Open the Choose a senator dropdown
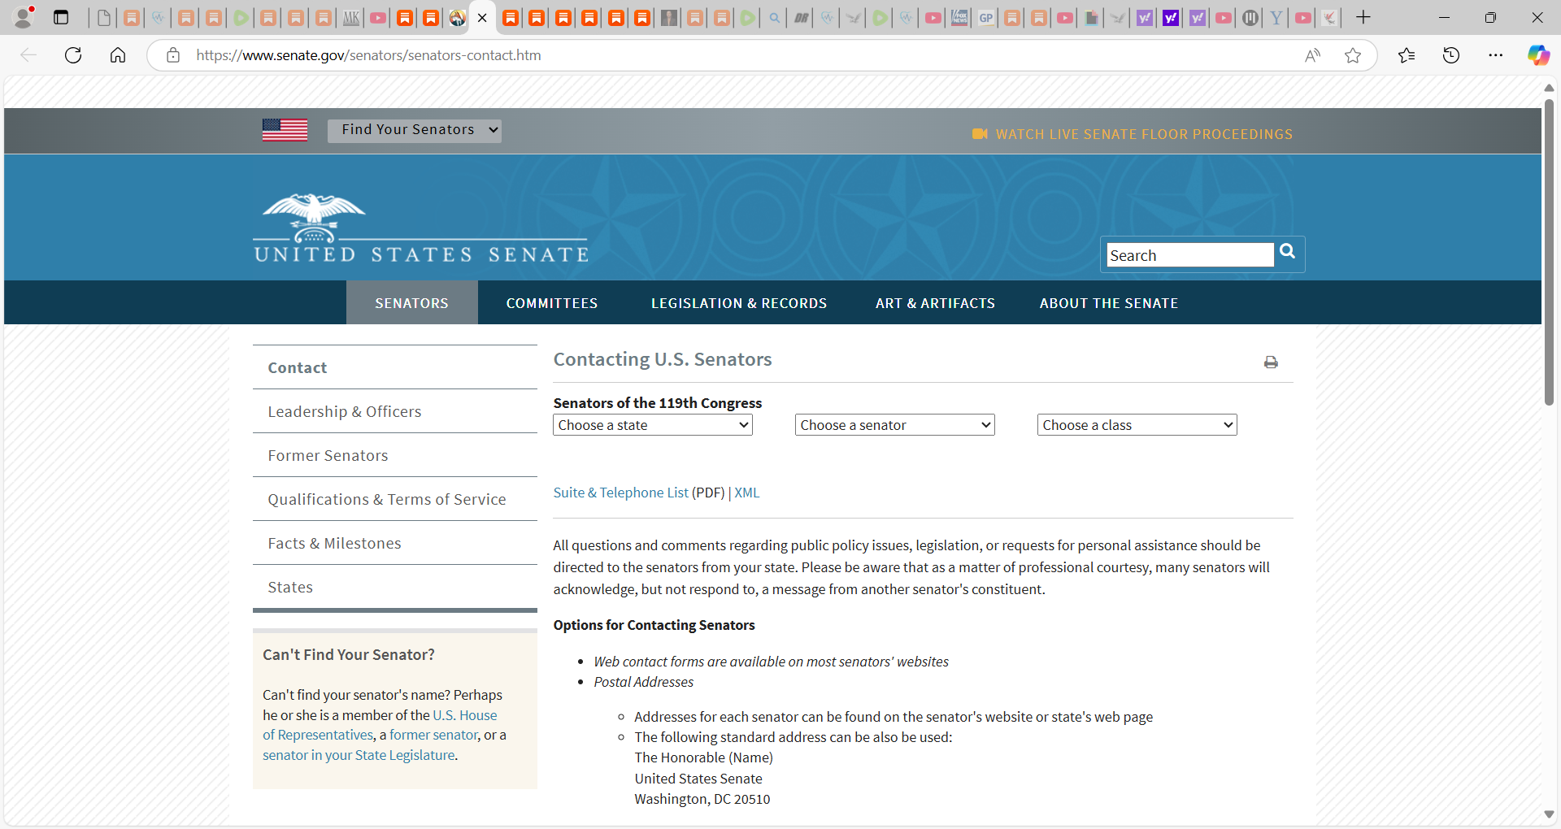Screen dimensions: 1561x829 click(x=895, y=425)
